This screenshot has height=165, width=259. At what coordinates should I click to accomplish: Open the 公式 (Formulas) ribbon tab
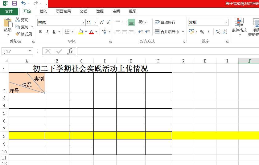tap(84, 11)
